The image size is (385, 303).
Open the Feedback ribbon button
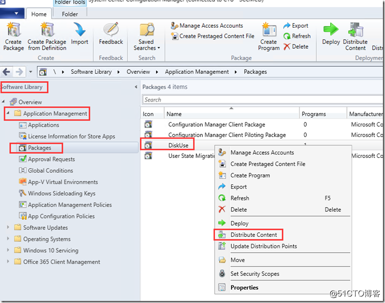click(111, 34)
